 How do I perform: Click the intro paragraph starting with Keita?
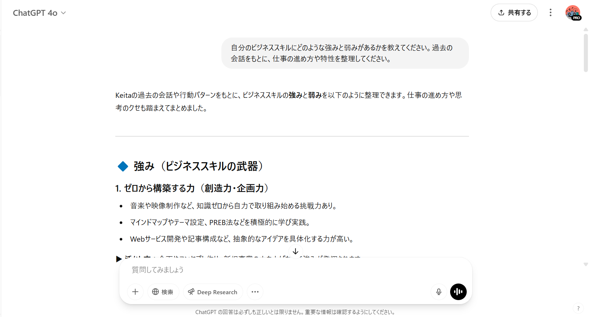[289, 101]
